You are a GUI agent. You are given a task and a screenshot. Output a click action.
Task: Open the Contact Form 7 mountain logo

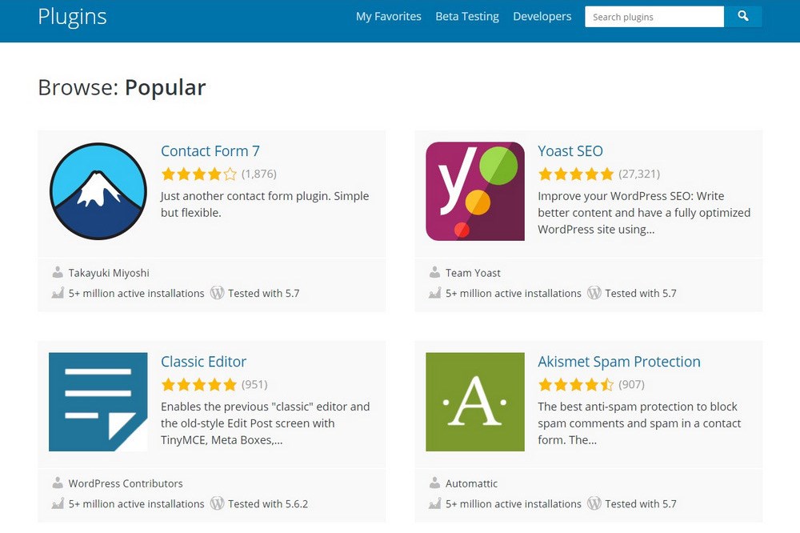tap(98, 191)
